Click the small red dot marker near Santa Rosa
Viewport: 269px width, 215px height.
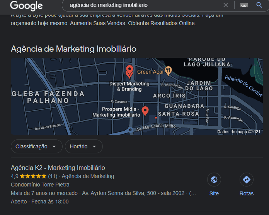[x=156, y=118]
